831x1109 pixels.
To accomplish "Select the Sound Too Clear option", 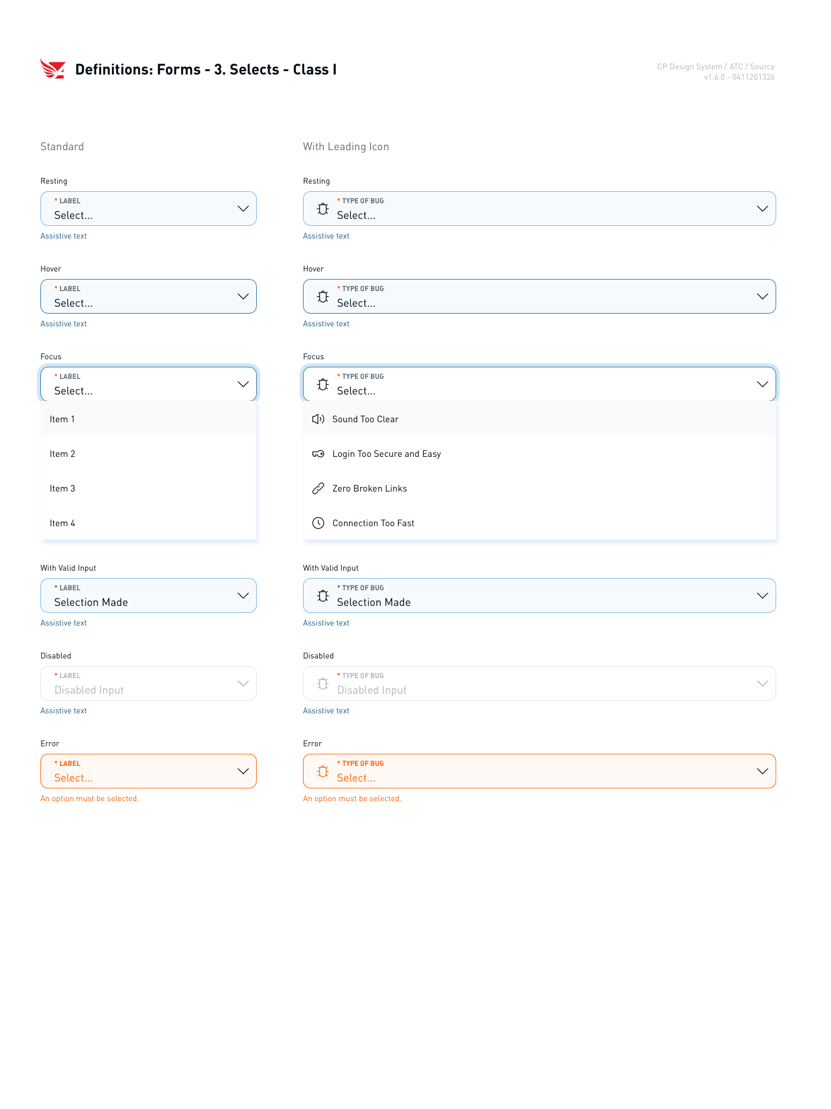I will pyautogui.click(x=540, y=419).
